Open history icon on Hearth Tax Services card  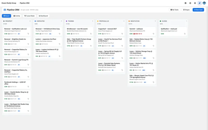122,46
